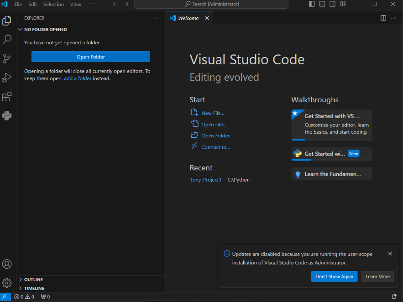The image size is (403, 302).
Task: Open Customize Layout icon
Action: [x=343, y=4]
